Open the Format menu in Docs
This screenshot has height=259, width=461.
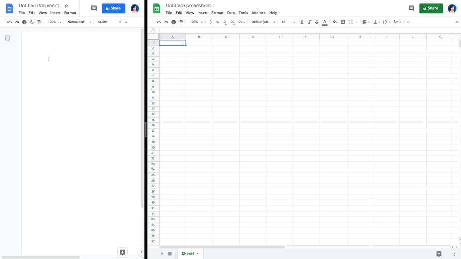pyautogui.click(x=70, y=13)
